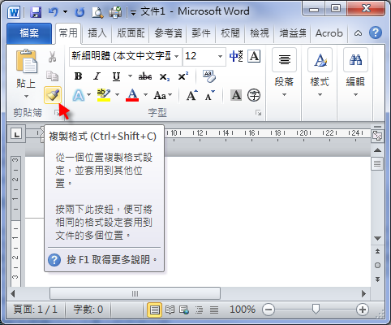Image resolution: width=391 pixels, height=325 pixels.
Task: Open Print Preview from quick access toolbar
Action: (97, 12)
